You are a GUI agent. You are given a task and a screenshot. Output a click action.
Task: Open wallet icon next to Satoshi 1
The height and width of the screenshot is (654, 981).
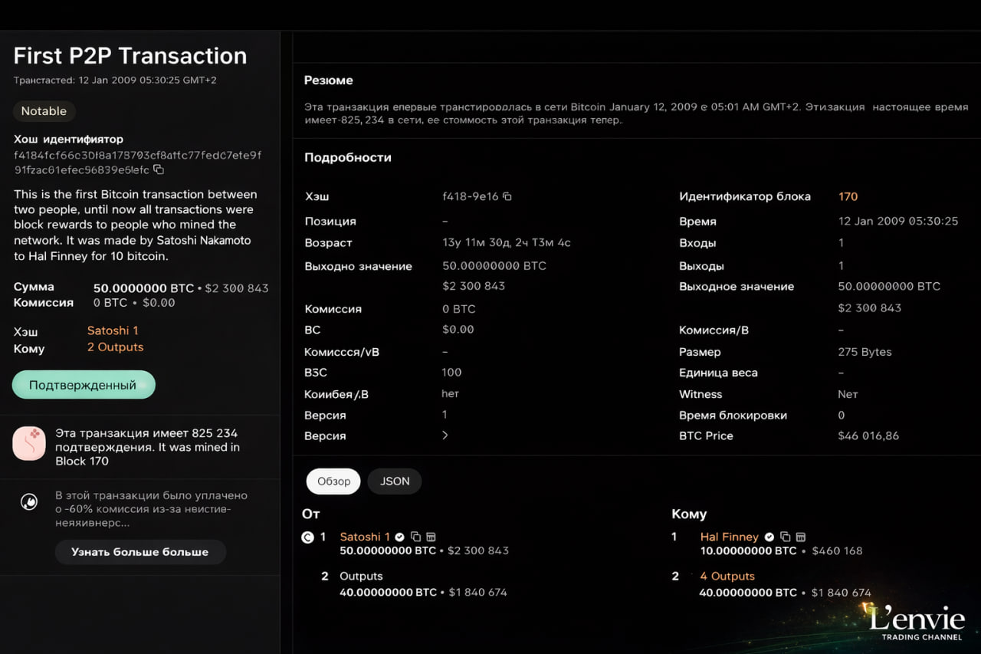coord(431,537)
